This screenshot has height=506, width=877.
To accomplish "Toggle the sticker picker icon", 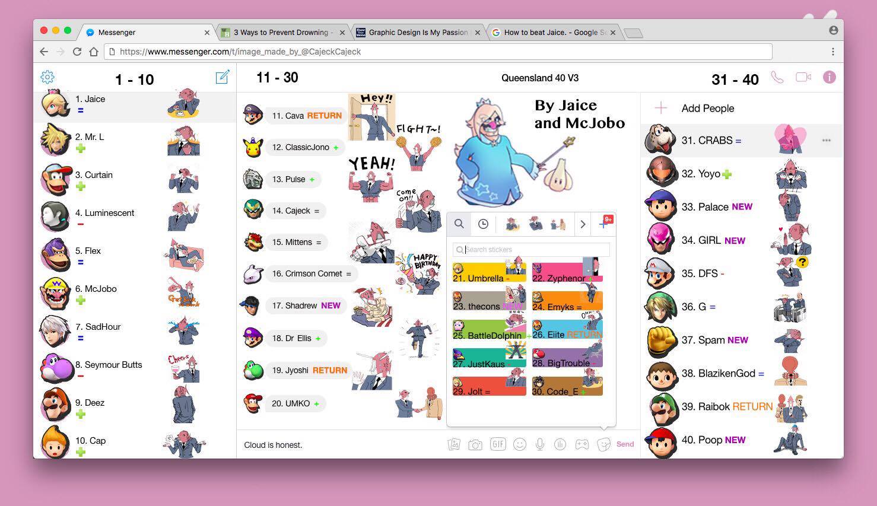I will tap(603, 444).
